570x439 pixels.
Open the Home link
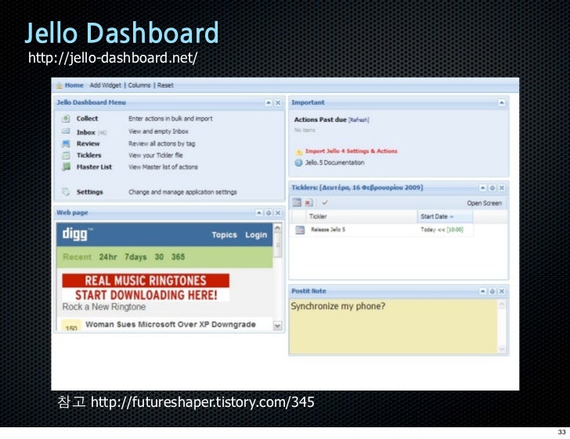coord(74,85)
